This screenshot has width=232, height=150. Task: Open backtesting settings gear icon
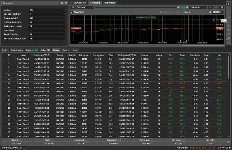[73, 7]
